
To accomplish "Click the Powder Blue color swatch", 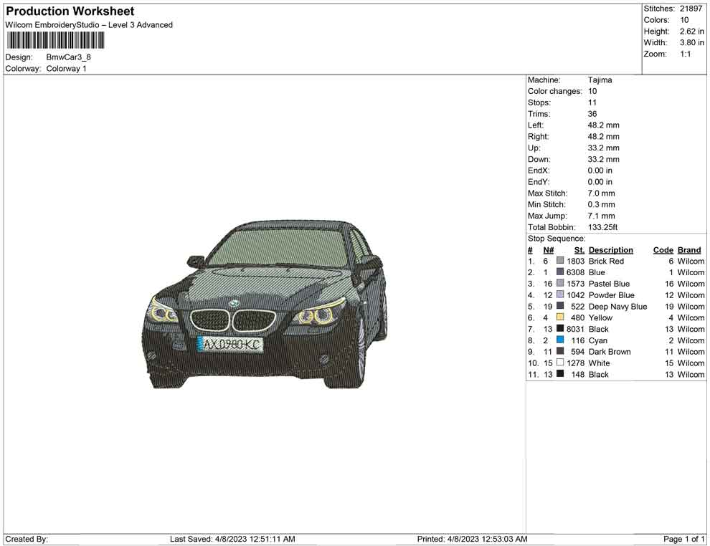I will (x=560, y=294).
